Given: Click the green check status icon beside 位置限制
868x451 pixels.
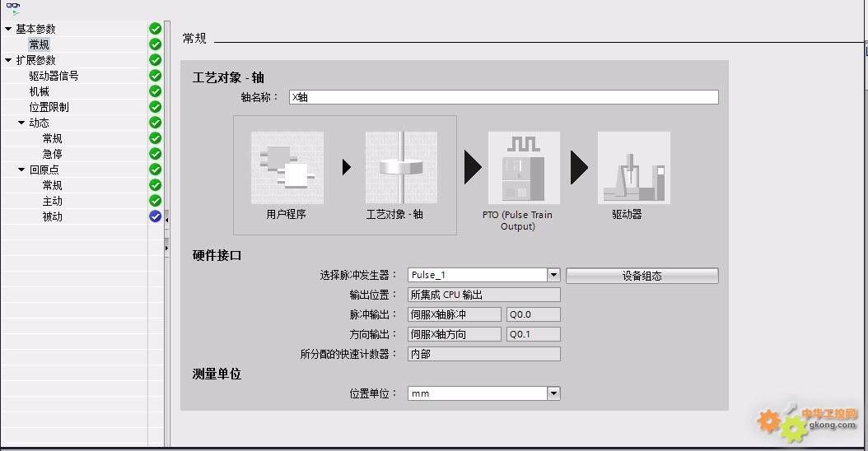Looking at the screenshot, I should point(155,106).
